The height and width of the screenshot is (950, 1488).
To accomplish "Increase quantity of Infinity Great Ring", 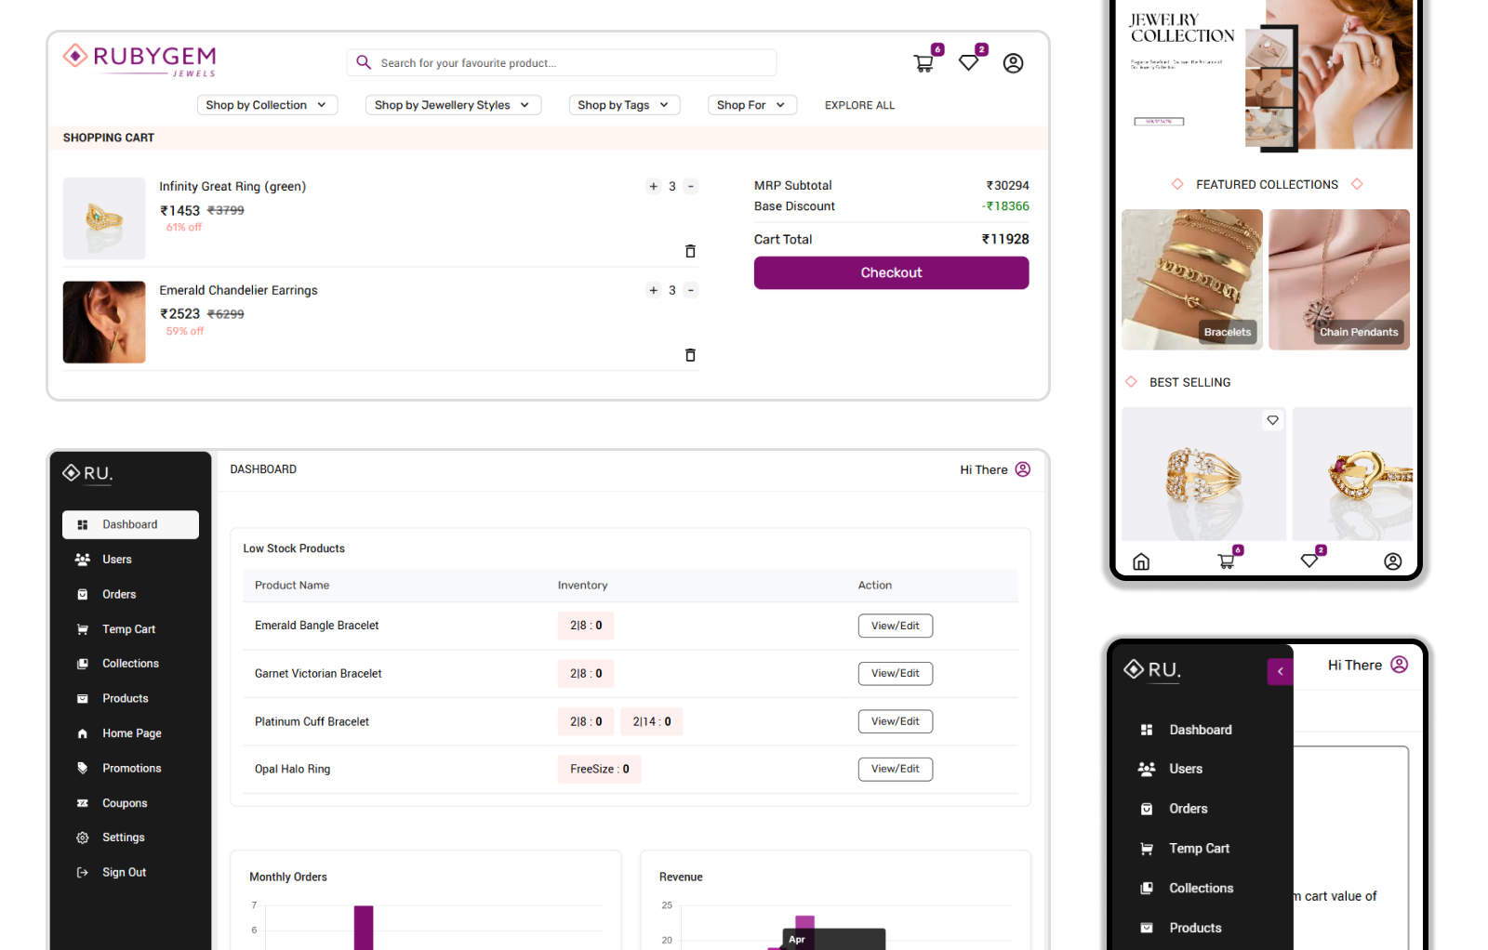I will coord(653,186).
